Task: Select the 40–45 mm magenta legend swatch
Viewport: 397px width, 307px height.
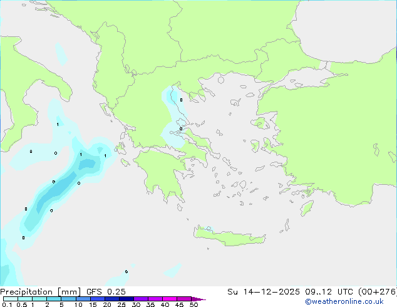Action: (x=170, y=299)
